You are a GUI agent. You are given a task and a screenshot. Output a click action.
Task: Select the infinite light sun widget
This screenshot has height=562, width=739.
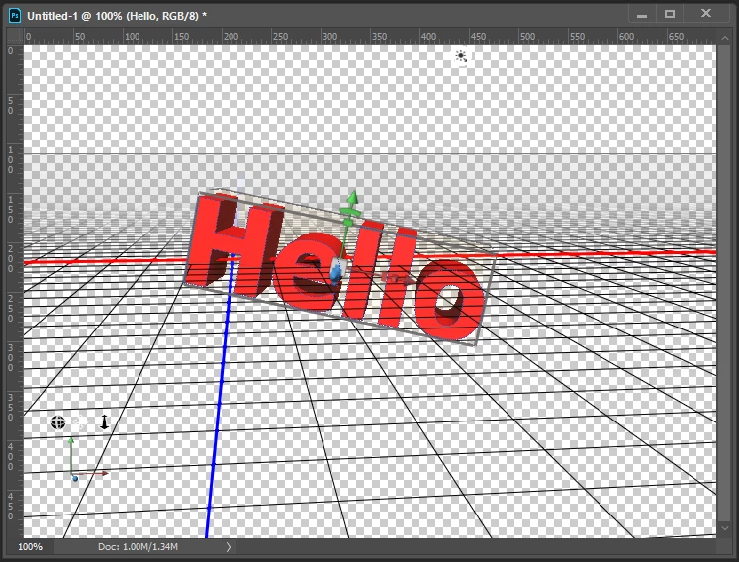[x=461, y=56]
